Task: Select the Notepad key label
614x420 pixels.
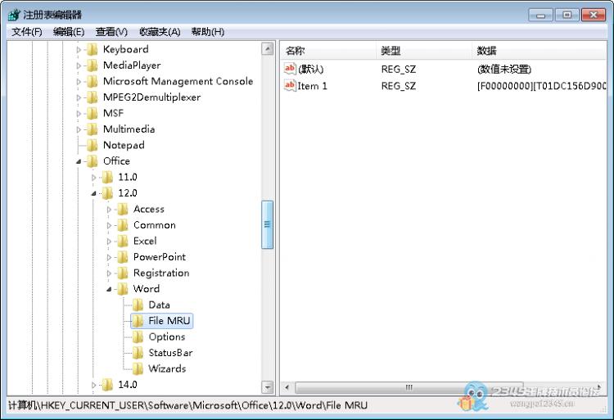Action: click(x=124, y=145)
